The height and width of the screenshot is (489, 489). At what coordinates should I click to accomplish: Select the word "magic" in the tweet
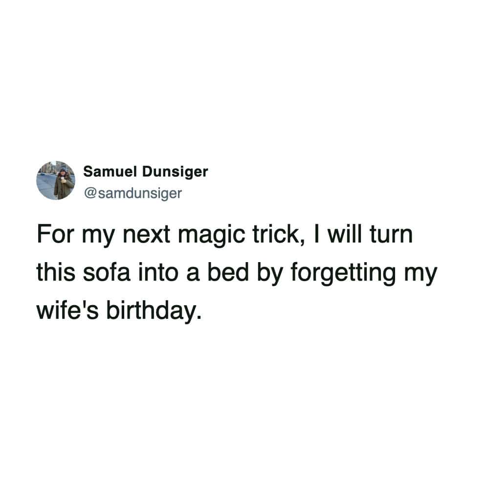pyautogui.click(x=211, y=235)
